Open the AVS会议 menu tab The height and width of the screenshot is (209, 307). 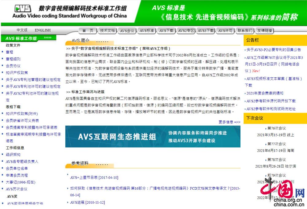pos(127,31)
